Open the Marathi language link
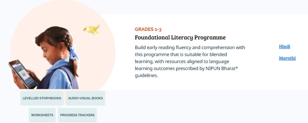 (x=287, y=58)
